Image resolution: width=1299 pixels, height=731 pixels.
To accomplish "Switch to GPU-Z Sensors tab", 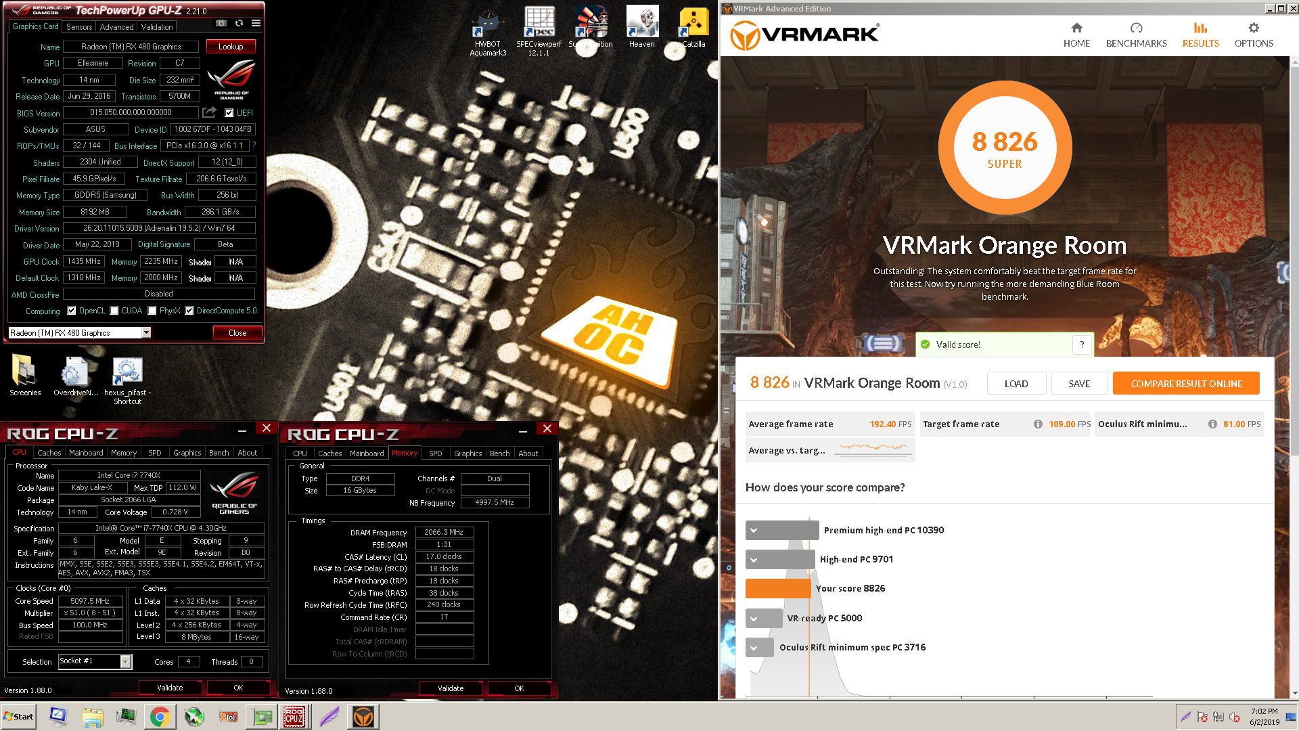I will point(79,27).
